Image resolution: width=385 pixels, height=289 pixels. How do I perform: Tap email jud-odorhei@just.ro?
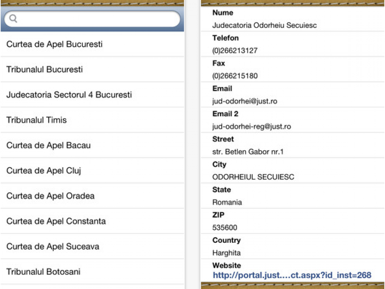pos(244,101)
